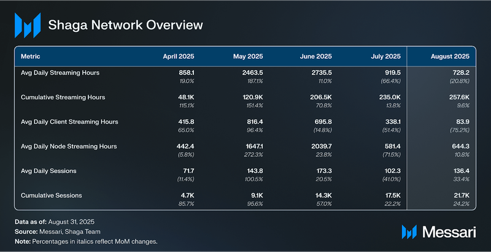Click the June 2025 column header

[316, 56]
